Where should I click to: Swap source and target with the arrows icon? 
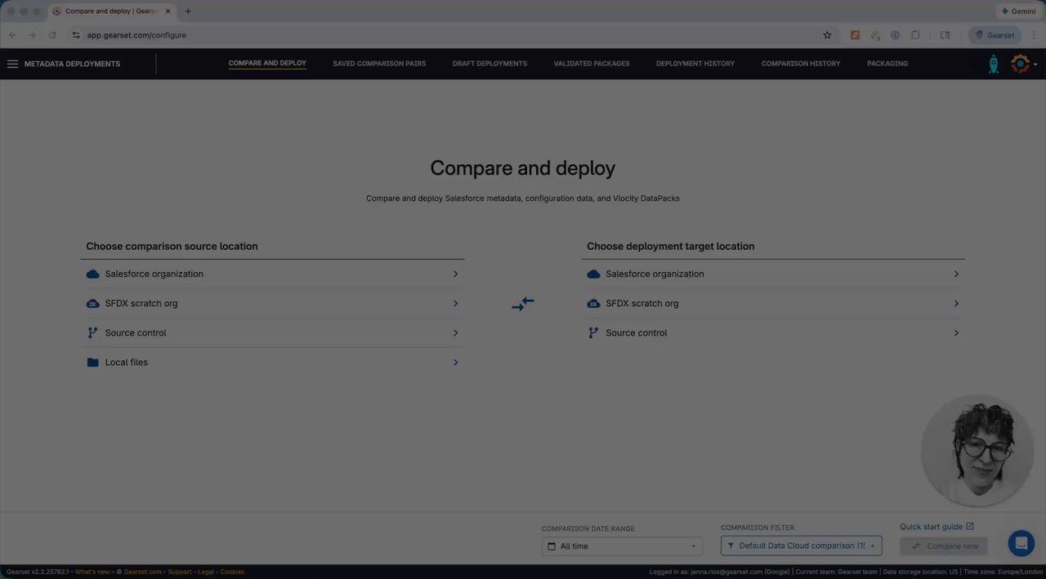[x=523, y=304]
